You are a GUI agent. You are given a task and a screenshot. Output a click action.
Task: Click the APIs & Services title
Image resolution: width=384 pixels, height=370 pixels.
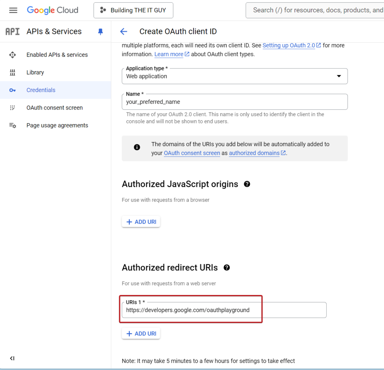pyautogui.click(x=54, y=31)
